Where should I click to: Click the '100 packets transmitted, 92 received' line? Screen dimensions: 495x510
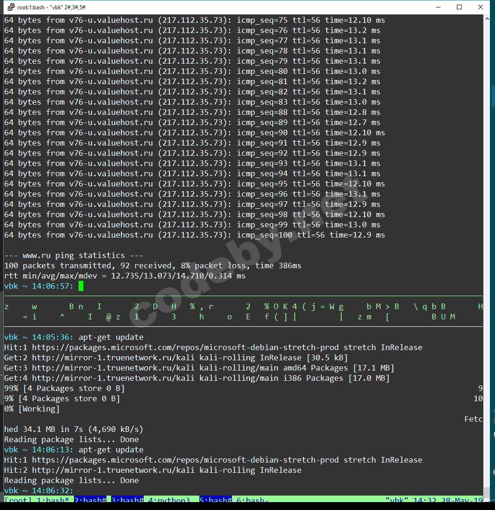click(x=153, y=266)
